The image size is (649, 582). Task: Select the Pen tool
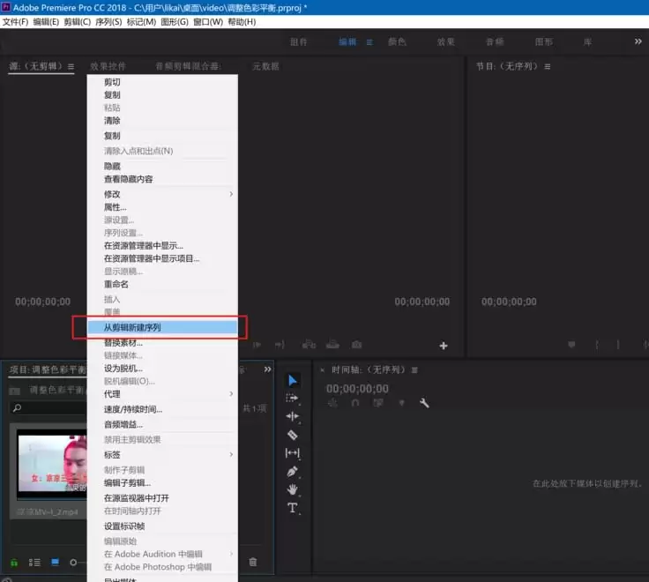pos(293,472)
